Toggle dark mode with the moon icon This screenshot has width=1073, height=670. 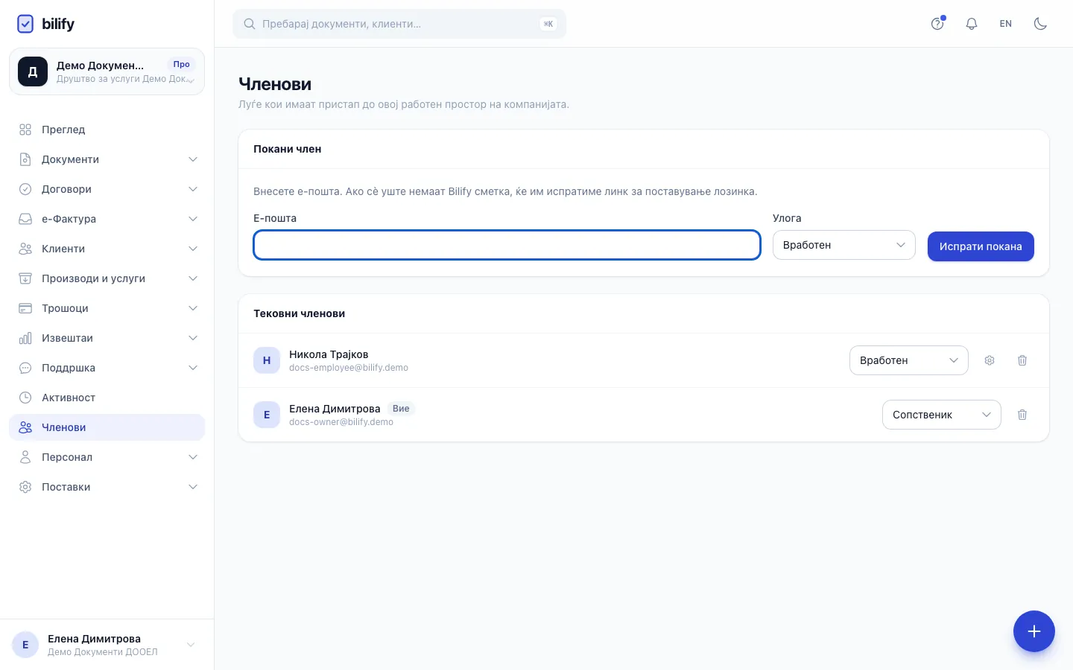pyautogui.click(x=1040, y=24)
